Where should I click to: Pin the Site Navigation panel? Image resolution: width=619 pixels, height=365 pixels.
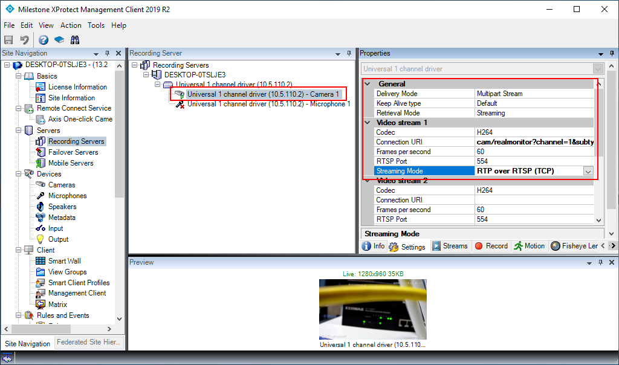(x=107, y=54)
